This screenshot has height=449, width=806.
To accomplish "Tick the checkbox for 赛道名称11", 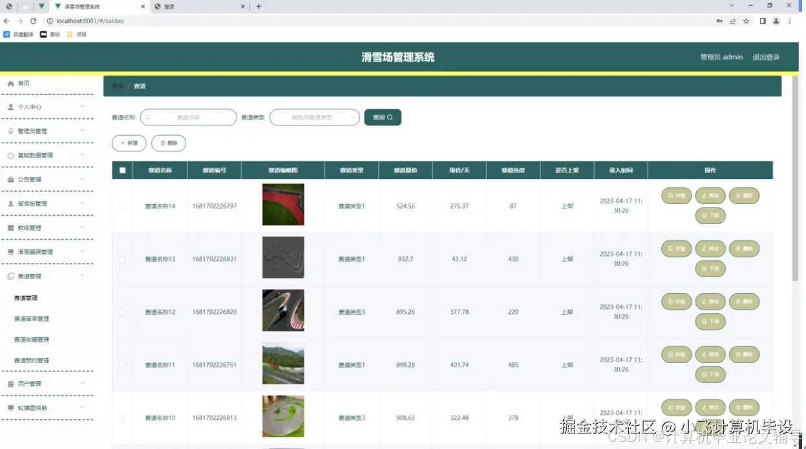I will 122,365.
